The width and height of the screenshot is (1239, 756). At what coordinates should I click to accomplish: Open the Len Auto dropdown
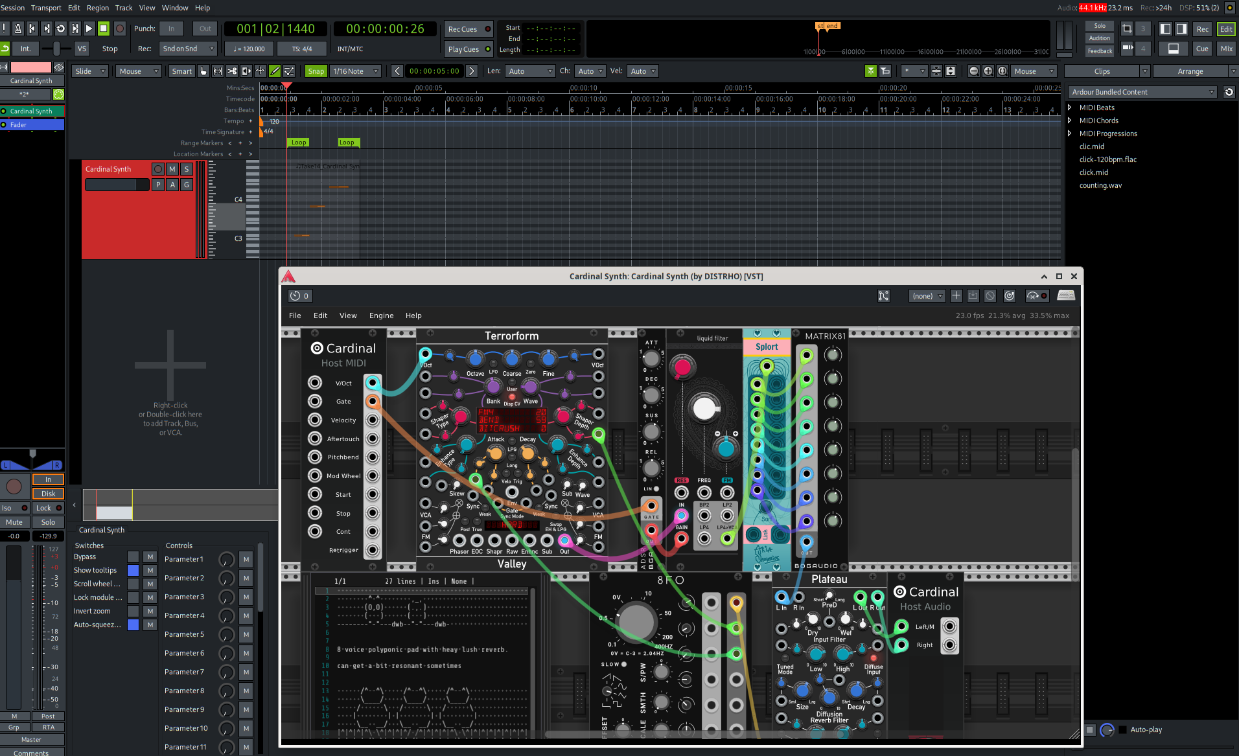[x=530, y=71]
